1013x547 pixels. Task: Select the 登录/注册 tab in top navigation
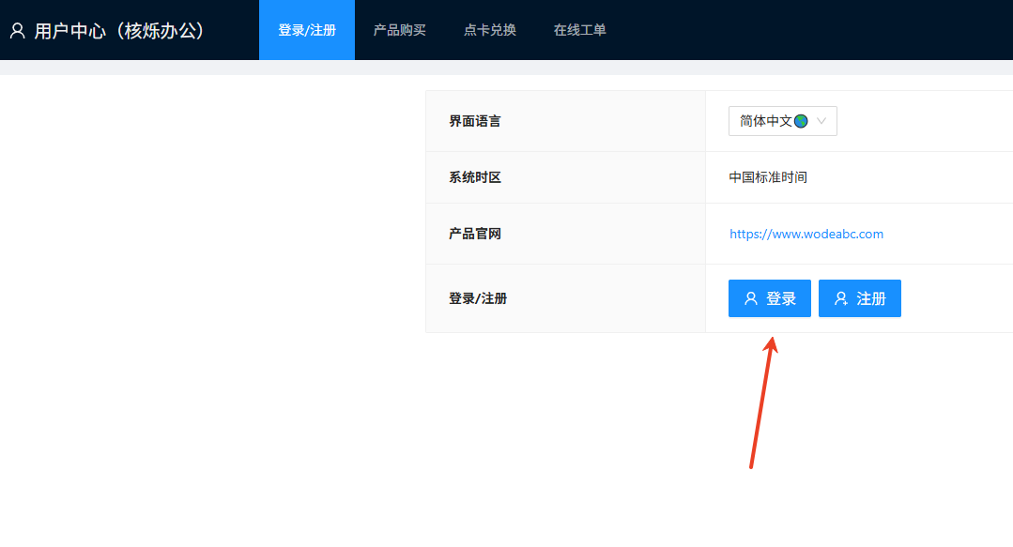click(307, 30)
